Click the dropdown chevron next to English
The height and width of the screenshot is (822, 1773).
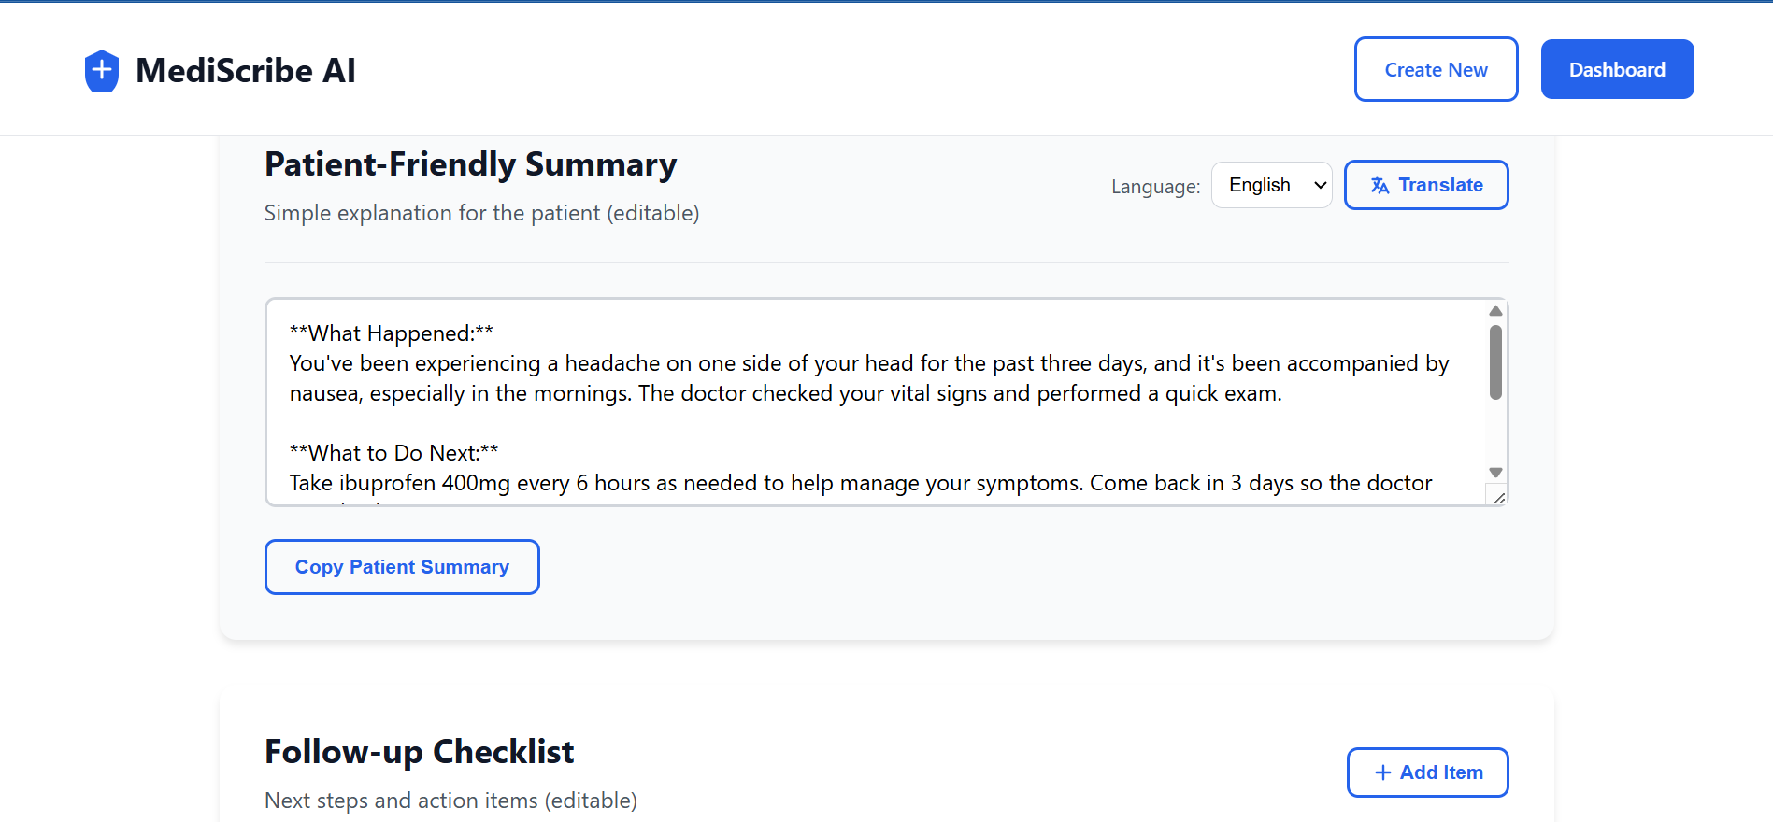point(1320,185)
